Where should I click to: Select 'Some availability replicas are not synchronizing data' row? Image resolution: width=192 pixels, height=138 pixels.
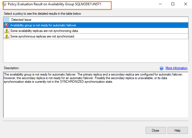tap(96, 31)
